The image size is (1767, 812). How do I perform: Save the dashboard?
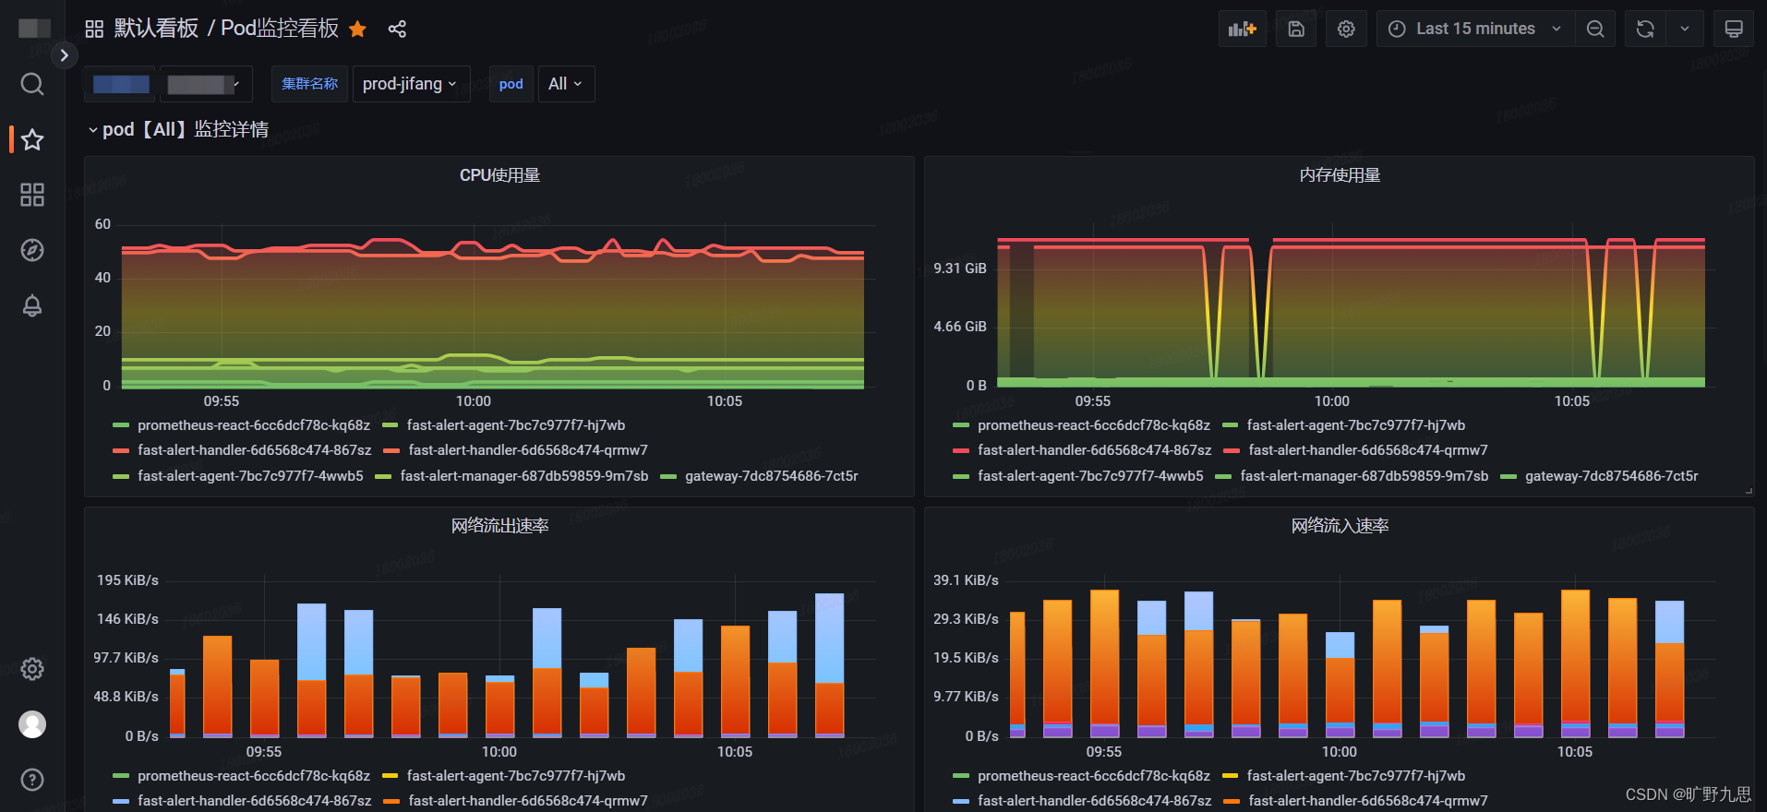pyautogui.click(x=1296, y=29)
